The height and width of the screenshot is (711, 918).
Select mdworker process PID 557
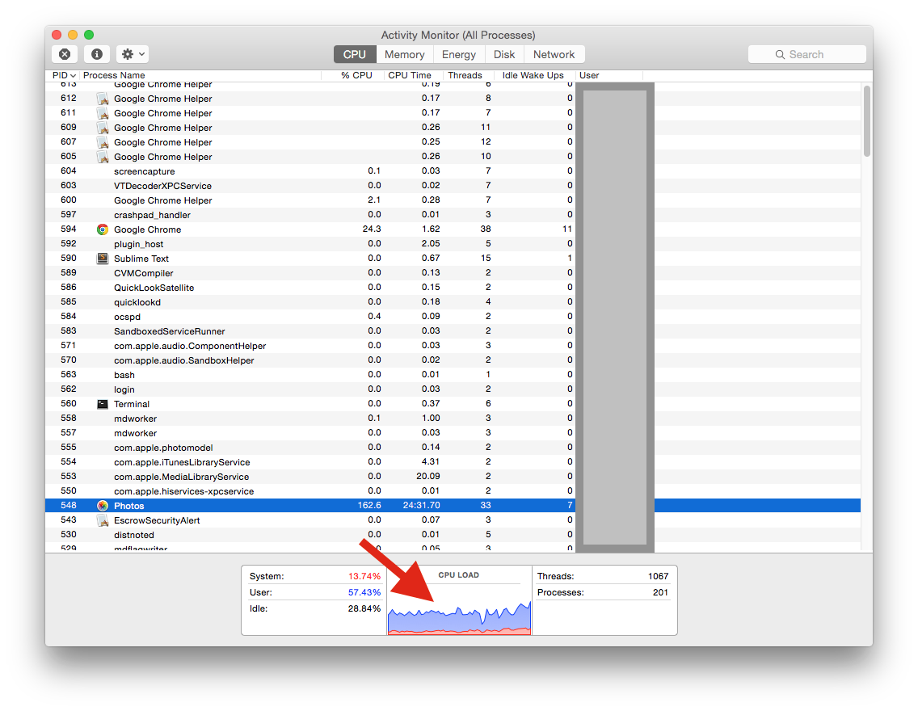453,433
